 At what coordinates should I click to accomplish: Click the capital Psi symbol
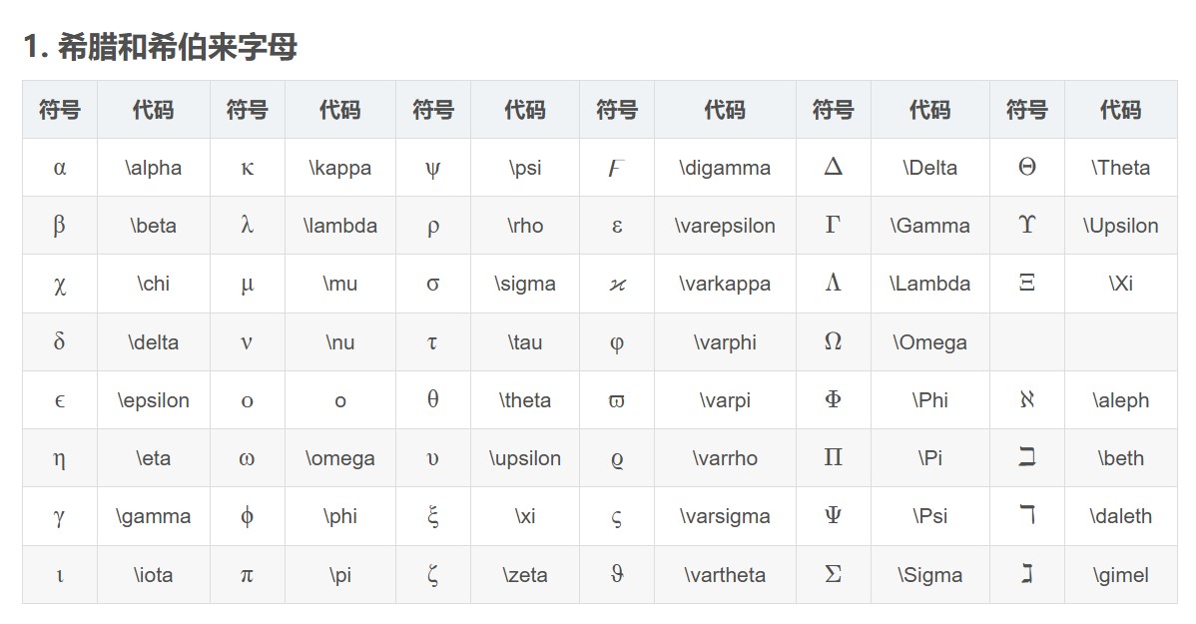(833, 516)
